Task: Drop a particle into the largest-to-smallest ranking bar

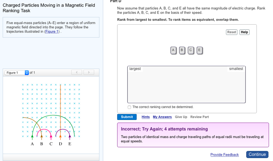Action: click(x=186, y=84)
